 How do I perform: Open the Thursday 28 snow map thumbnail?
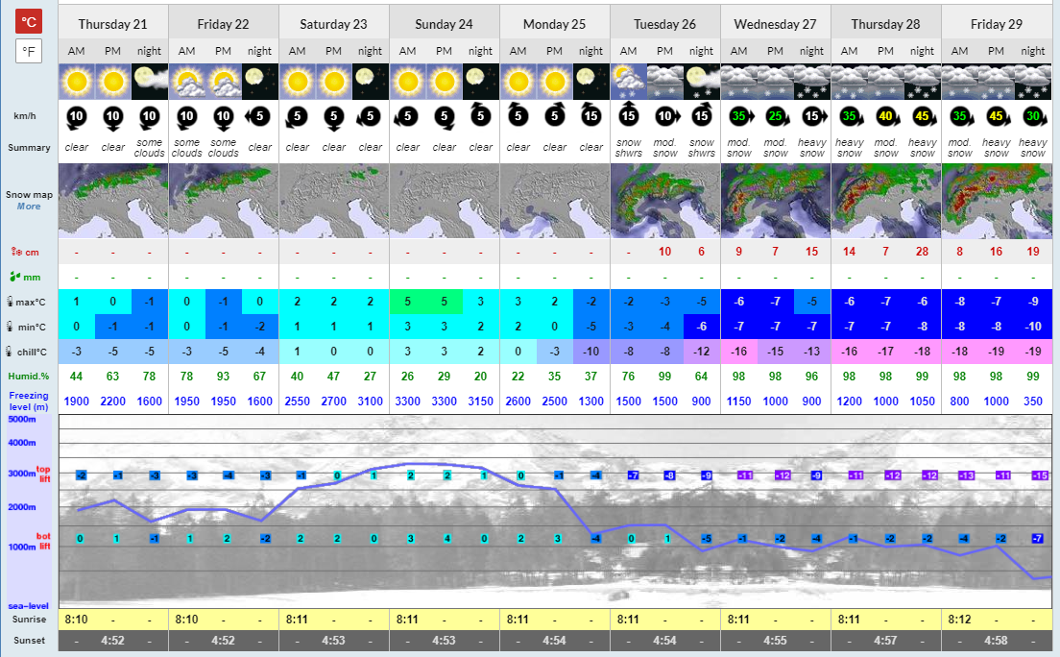click(885, 201)
